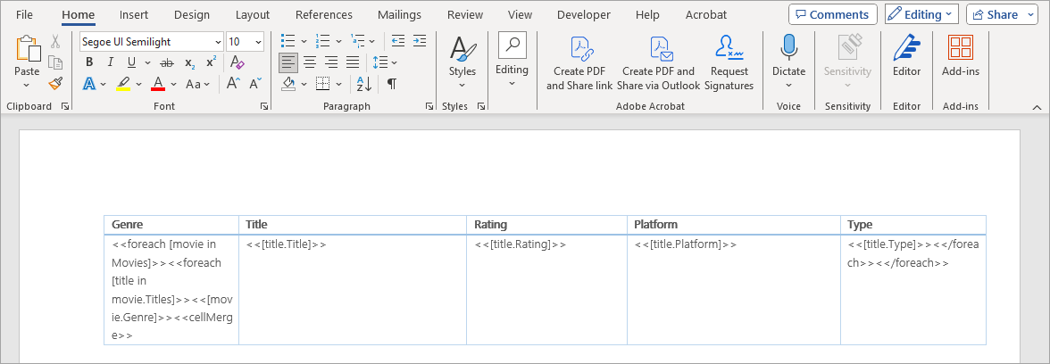Click the Sort A-Z icon

pyautogui.click(x=363, y=84)
